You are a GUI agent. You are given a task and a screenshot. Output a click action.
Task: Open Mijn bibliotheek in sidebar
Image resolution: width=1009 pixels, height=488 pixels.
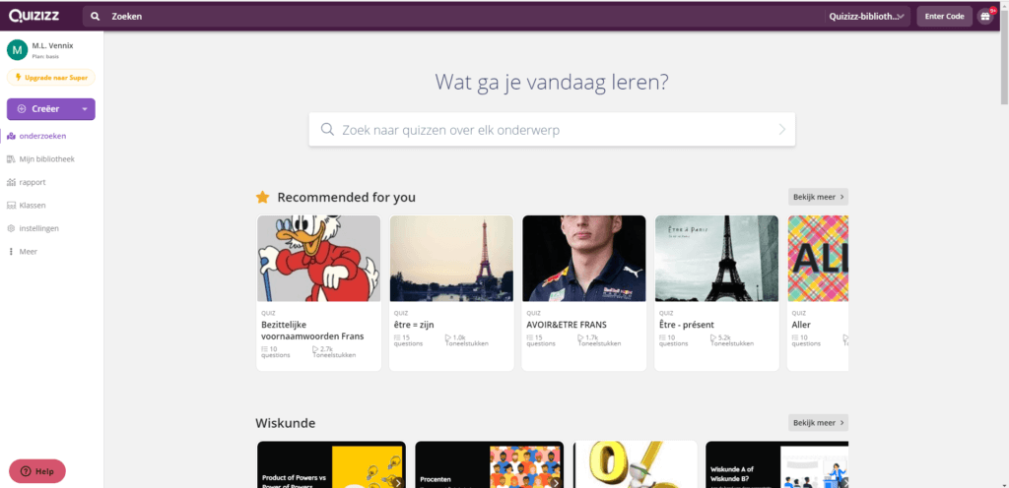pyautogui.click(x=46, y=158)
